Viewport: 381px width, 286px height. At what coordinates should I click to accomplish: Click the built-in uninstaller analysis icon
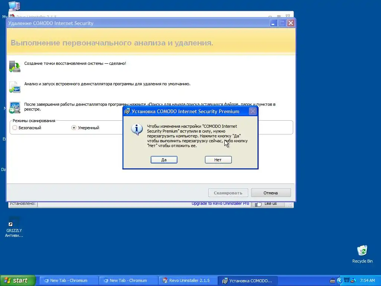(15, 87)
